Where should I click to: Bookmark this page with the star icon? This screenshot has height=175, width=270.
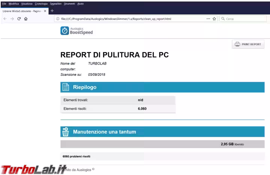214,18
